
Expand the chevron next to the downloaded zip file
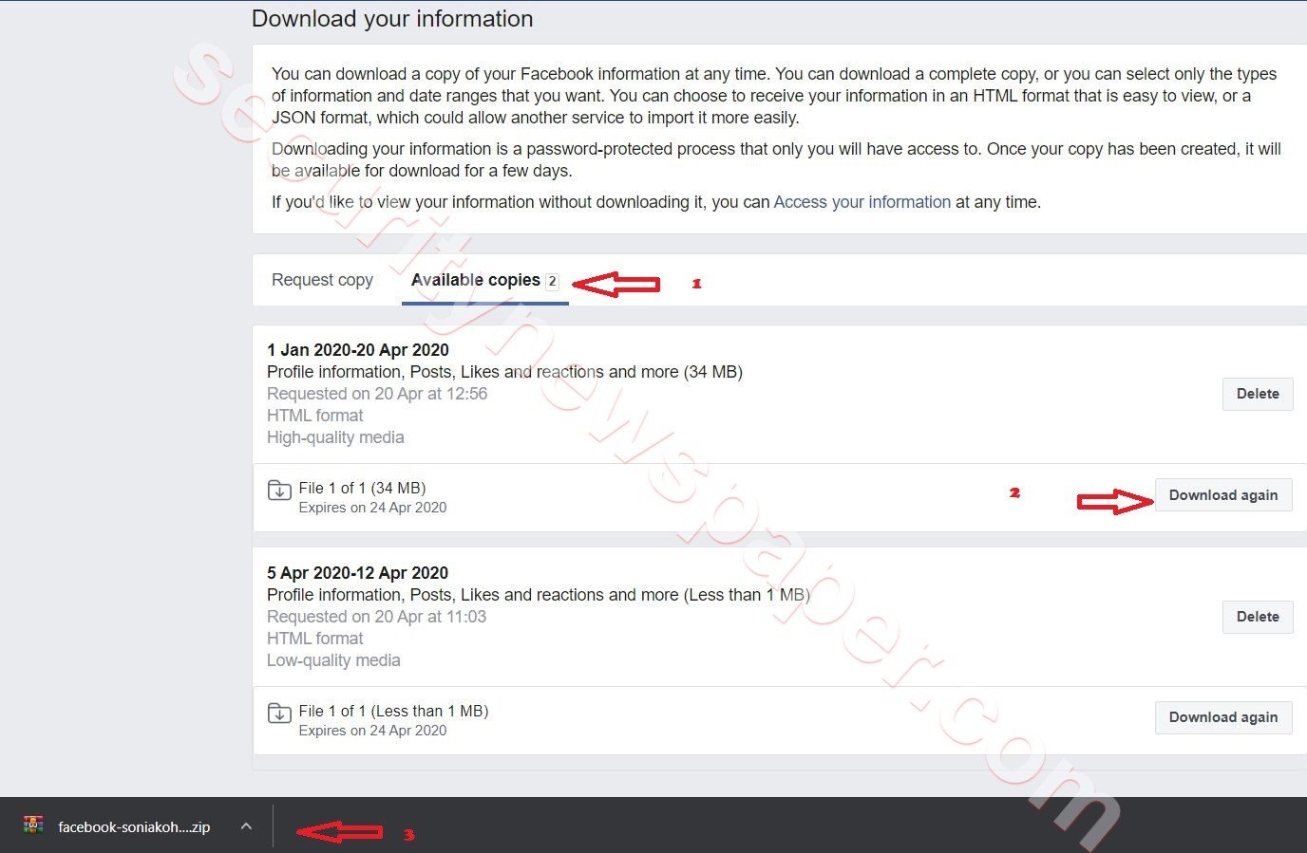(x=245, y=825)
